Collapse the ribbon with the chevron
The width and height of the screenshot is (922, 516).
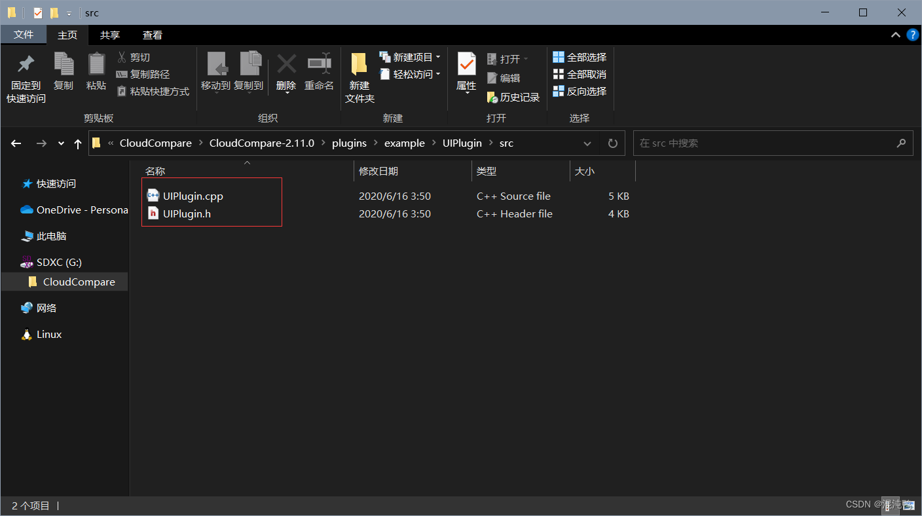[x=895, y=35]
